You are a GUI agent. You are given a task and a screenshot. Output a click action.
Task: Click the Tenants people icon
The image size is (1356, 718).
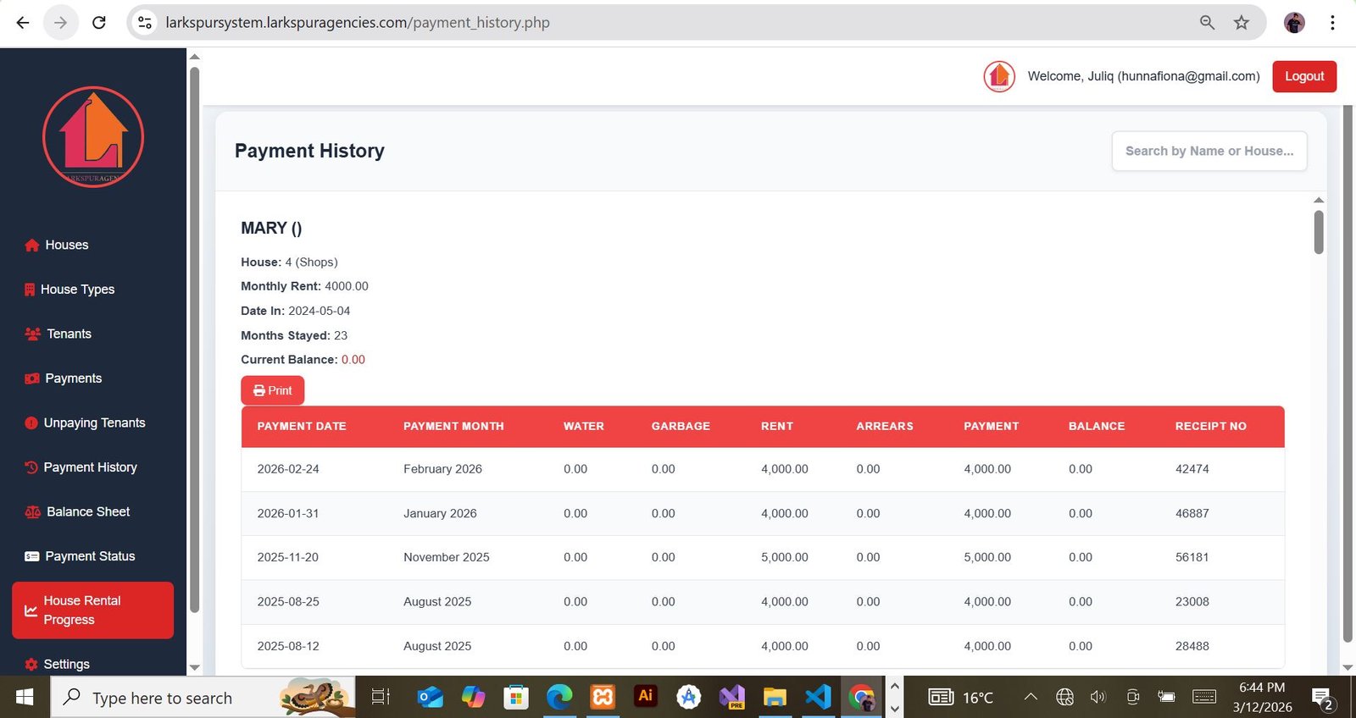coord(33,334)
